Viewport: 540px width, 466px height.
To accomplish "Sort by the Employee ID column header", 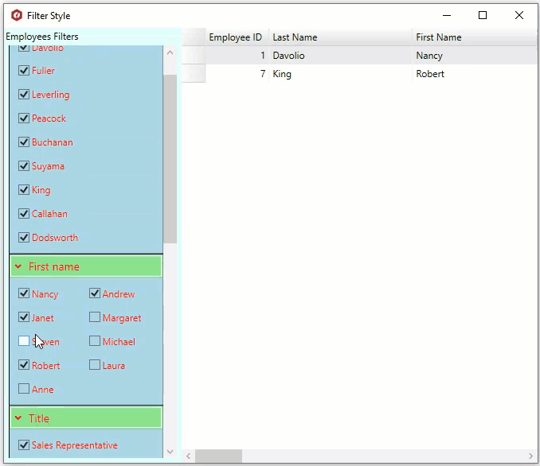I will [235, 37].
